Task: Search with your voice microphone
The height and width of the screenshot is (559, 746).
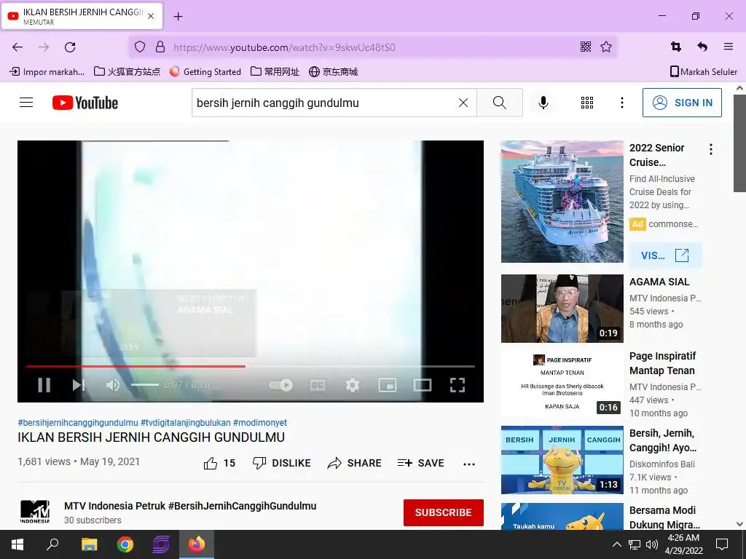Action: click(543, 103)
